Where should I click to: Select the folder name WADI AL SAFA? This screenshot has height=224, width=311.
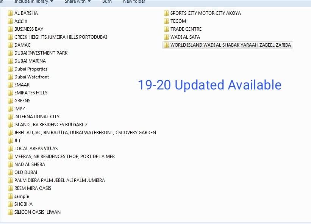pos(185,37)
